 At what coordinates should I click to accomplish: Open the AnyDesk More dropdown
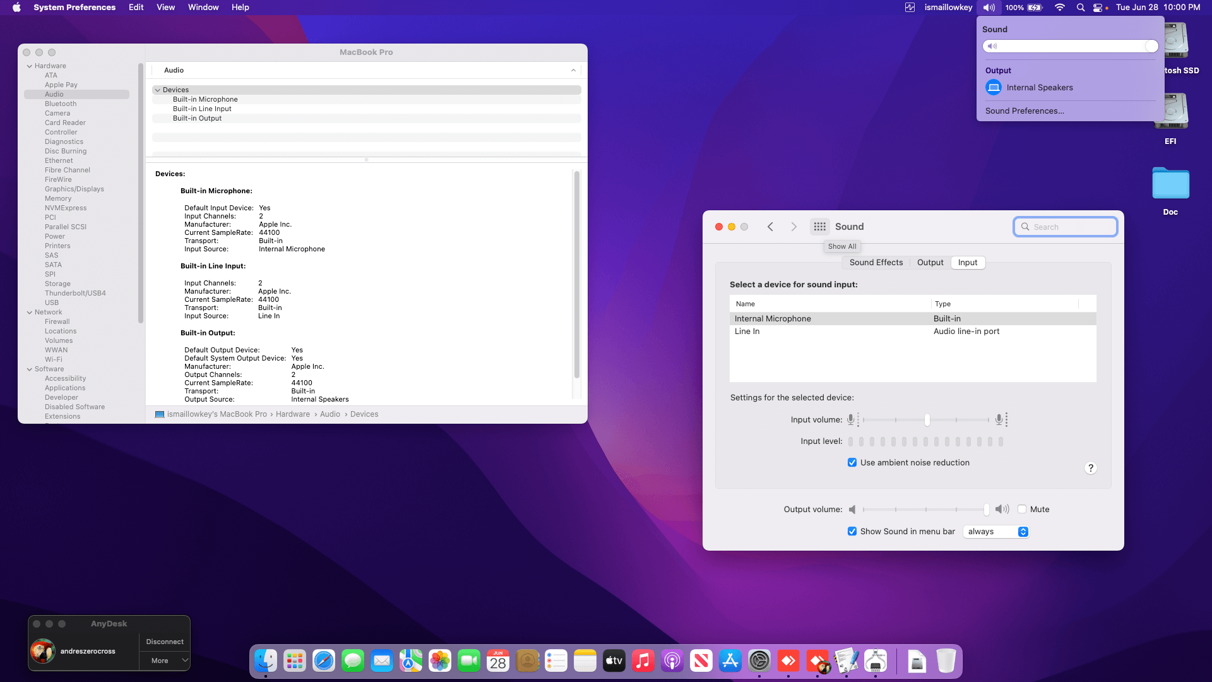tap(165, 661)
